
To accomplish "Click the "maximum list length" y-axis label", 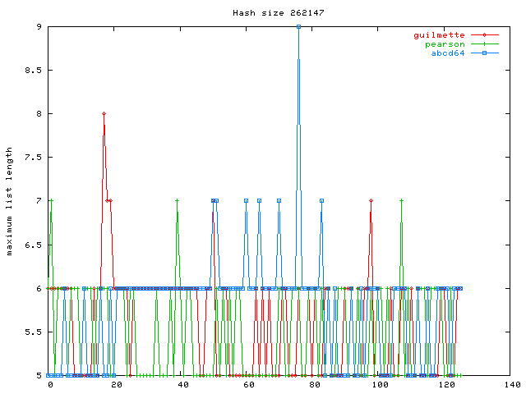I will tap(9, 201).
